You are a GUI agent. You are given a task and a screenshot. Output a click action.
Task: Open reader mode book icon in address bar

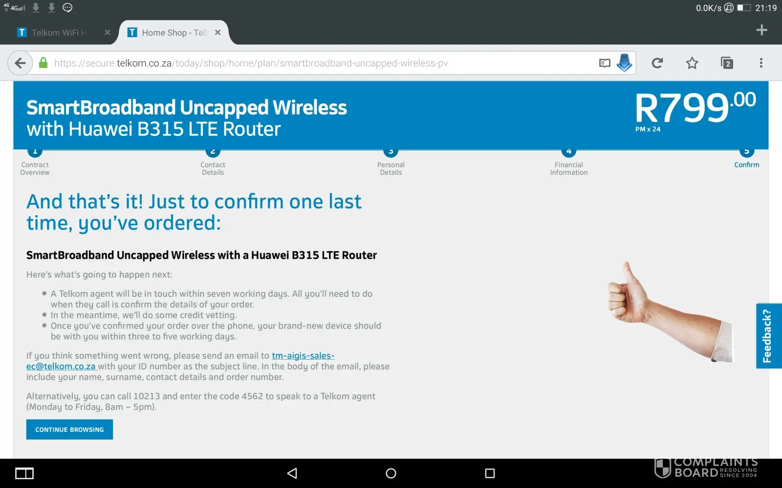pos(605,63)
